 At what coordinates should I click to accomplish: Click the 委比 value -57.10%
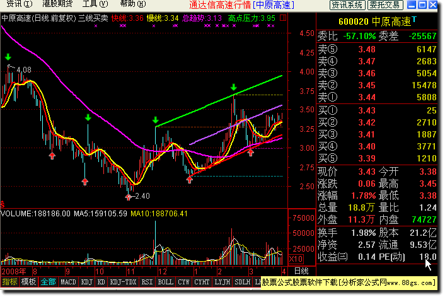tap(359, 36)
